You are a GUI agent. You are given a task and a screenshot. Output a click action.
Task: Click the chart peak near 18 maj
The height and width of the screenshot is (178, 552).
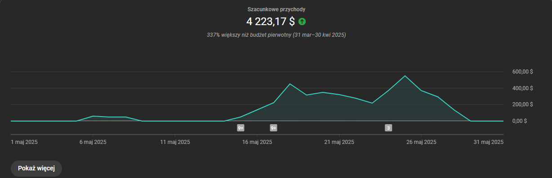[290, 84]
